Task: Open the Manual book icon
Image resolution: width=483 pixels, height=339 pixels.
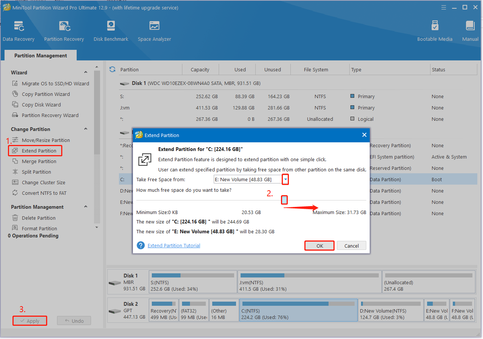Action: (470, 26)
